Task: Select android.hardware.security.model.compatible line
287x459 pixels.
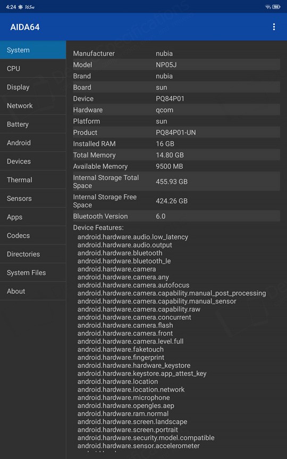Action: point(146,438)
